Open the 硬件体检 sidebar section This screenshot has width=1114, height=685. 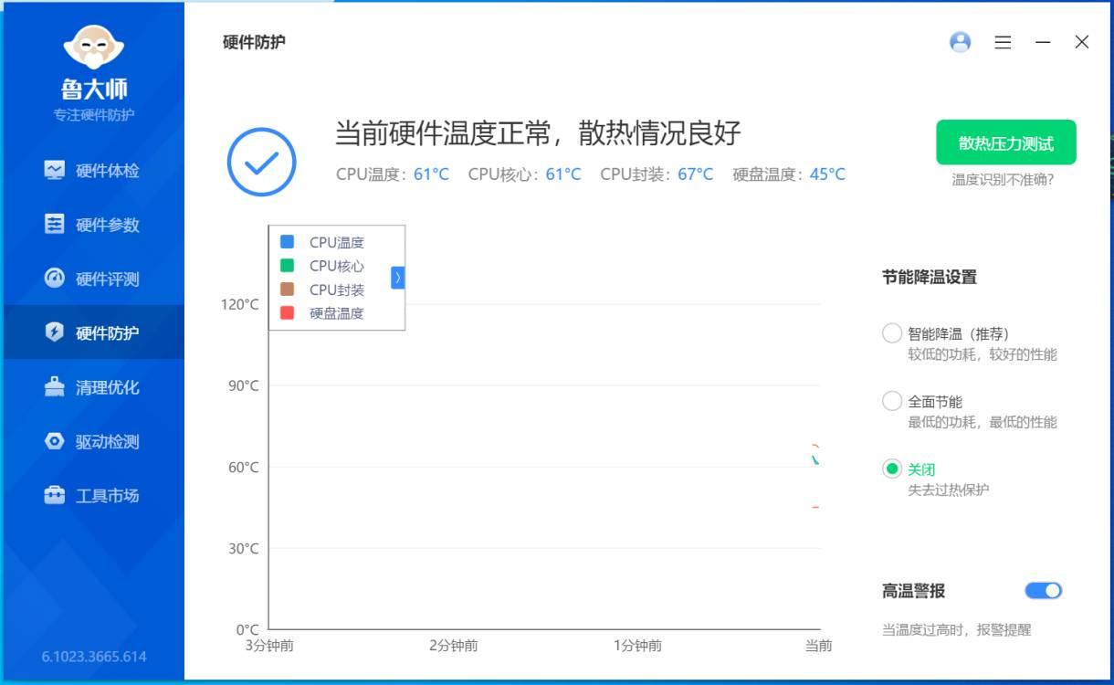105,171
